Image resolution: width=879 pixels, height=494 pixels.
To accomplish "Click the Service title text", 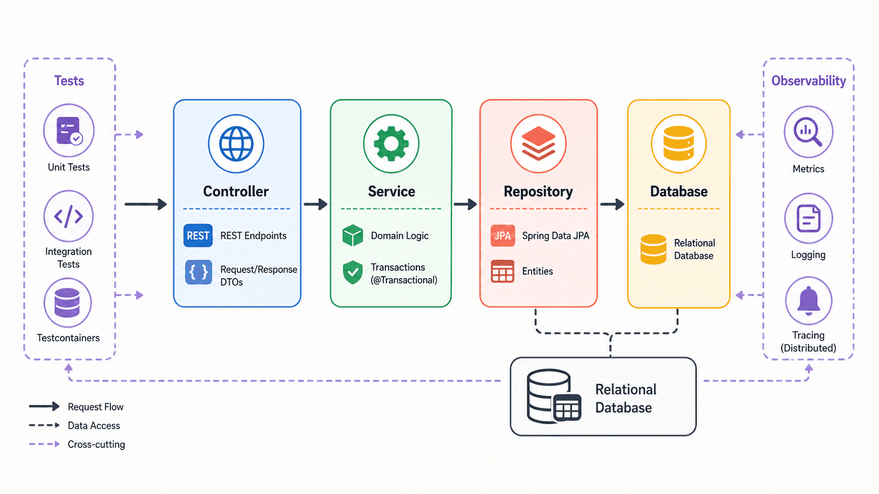I will point(391,192).
